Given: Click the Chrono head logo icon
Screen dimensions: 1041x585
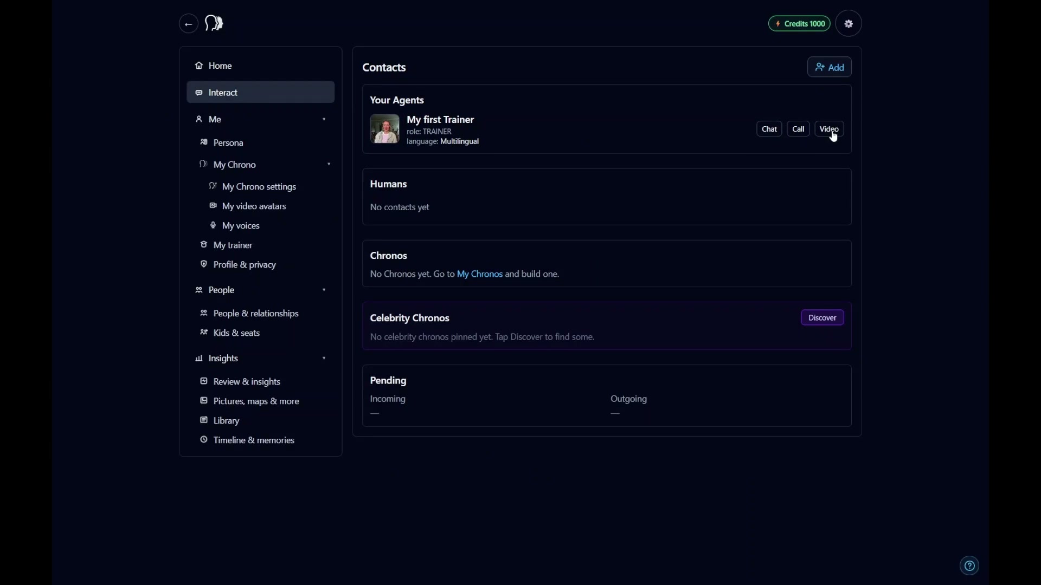Looking at the screenshot, I should 214,23.
